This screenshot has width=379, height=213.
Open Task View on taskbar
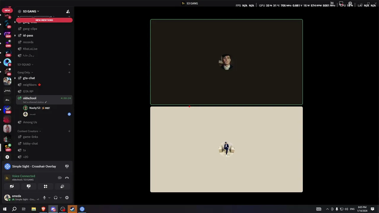[x=24, y=209]
